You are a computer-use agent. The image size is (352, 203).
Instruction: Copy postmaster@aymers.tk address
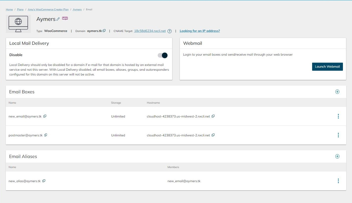(x=46, y=135)
